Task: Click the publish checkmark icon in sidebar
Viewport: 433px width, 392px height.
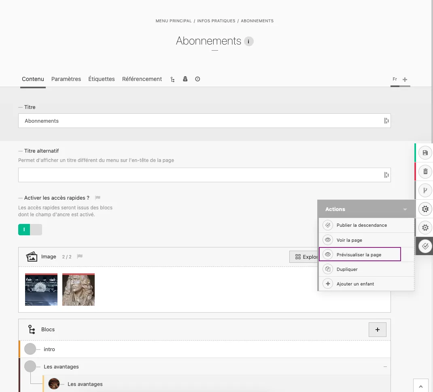Action: click(425, 246)
